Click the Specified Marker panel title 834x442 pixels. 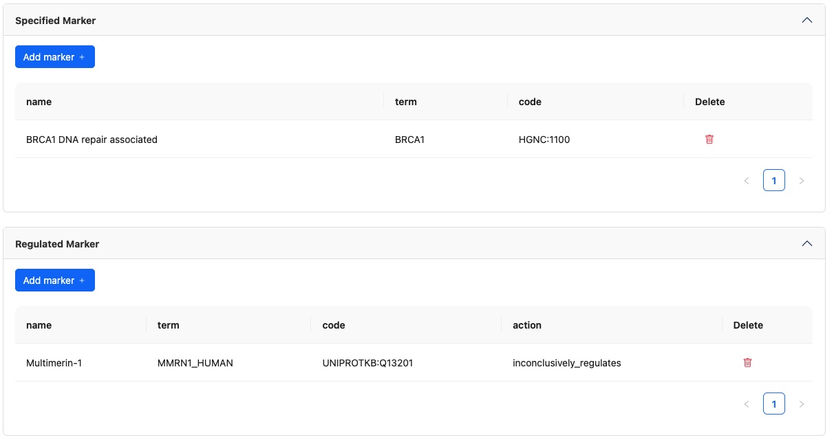pyautogui.click(x=56, y=21)
